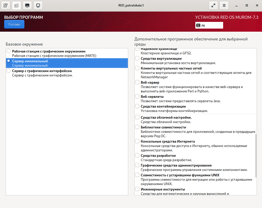The image size is (262, 208).
Task: Toggle Средства облачной настройки checkbox
Action: (137, 117)
